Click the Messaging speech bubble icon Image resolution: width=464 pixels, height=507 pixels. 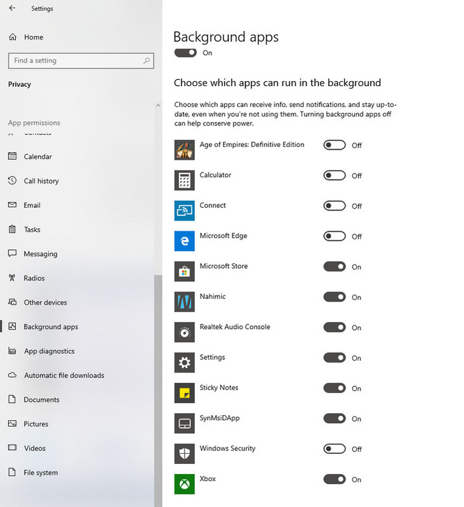click(12, 253)
